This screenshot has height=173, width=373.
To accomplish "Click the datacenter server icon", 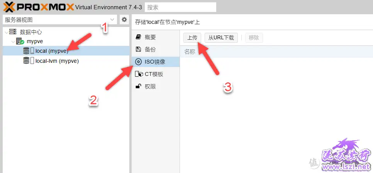I will point(13,32).
